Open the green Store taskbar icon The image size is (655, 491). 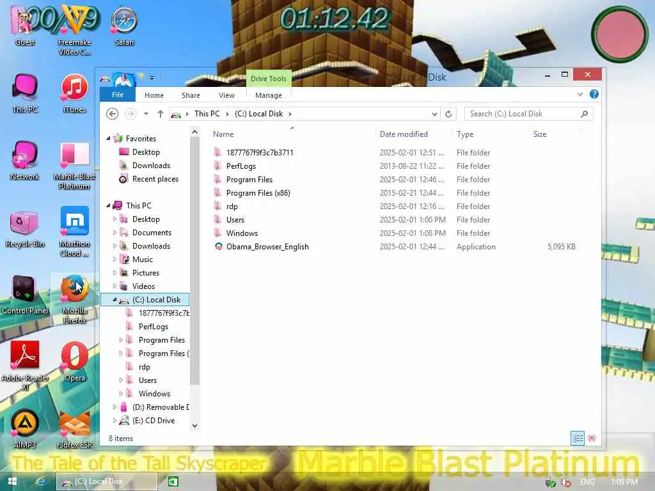[x=173, y=481]
